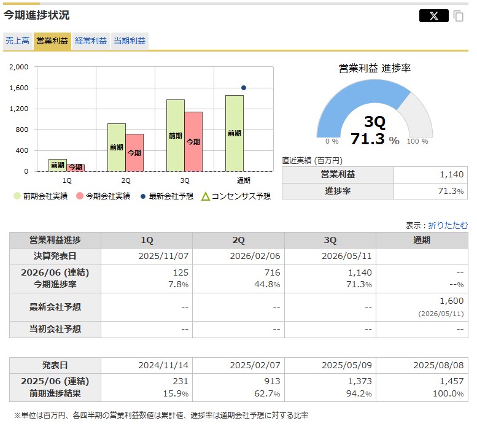The image size is (477, 429).
Task: Click the 94.2% prior progress rate
Action: tap(359, 394)
